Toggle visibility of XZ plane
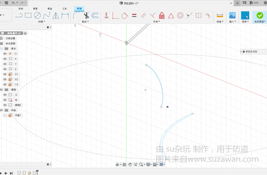267x175 pixels. [5, 79]
